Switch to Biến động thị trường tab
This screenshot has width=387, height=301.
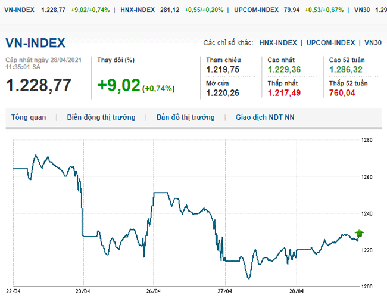(101, 117)
